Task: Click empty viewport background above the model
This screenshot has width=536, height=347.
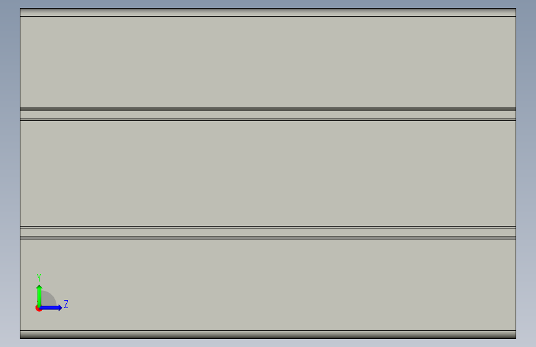Action: [268, 4]
